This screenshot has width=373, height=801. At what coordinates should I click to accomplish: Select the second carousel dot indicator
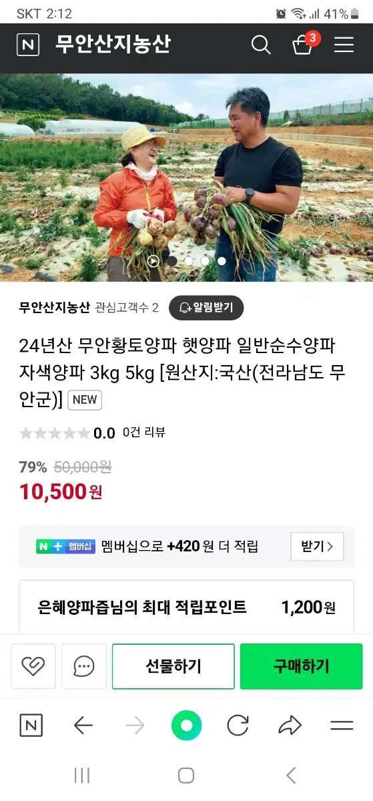pyautogui.click(x=188, y=261)
